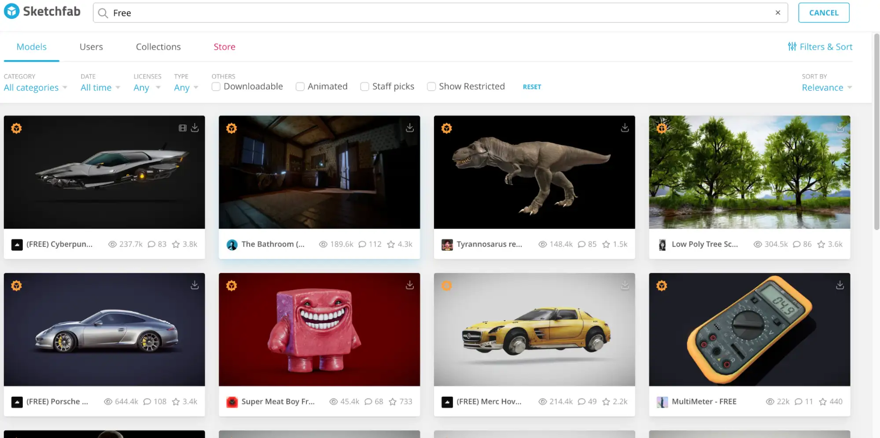Screen dimensions: 880x438
Task: Click author avatar next to The Bathroom
Action: (x=232, y=245)
